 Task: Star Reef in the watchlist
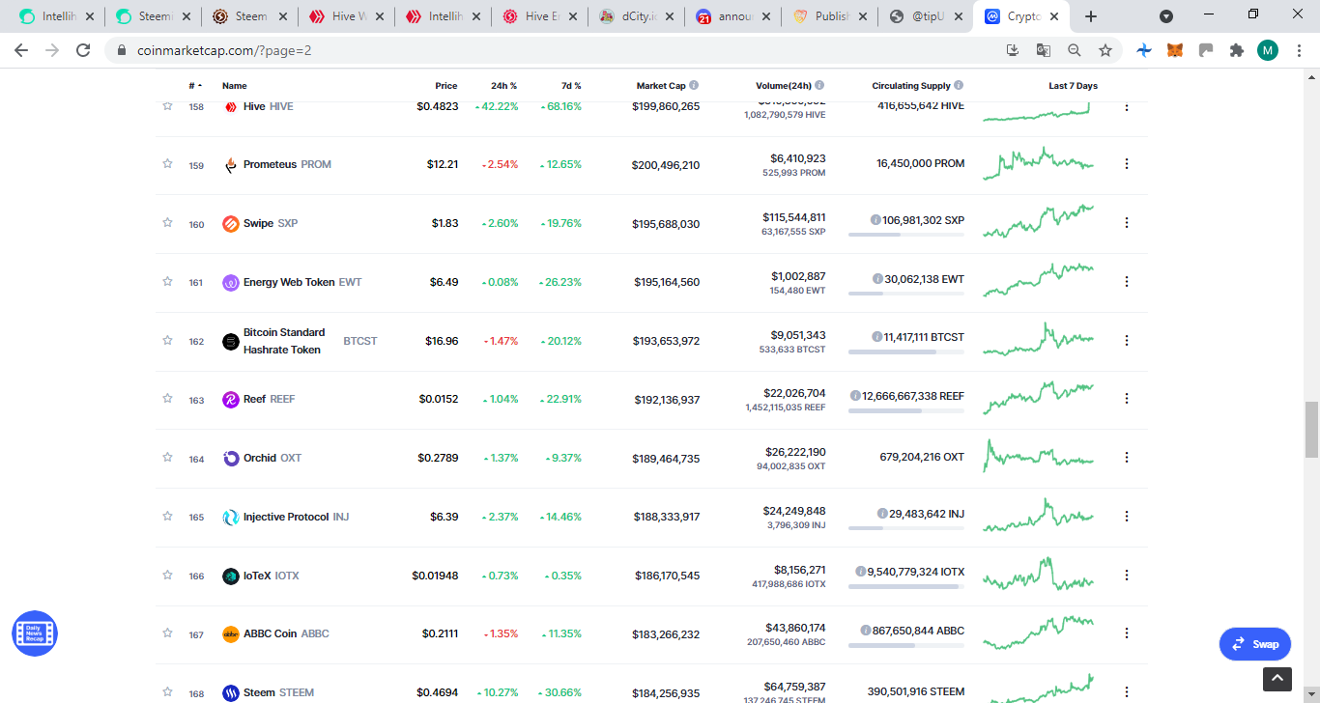click(167, 399)
